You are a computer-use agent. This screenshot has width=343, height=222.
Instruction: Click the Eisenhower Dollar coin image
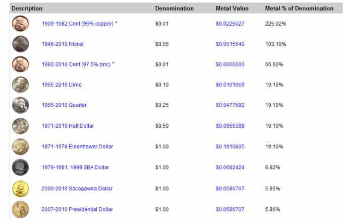click(20, 146)
